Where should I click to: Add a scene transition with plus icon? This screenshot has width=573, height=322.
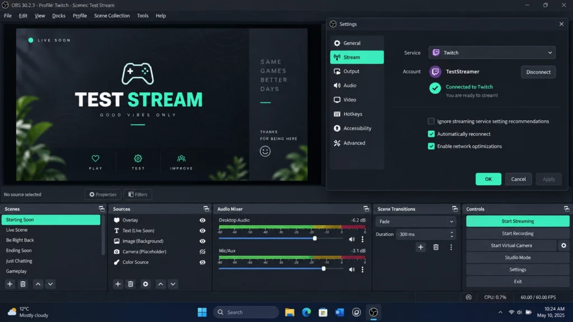[x=421, y=247]
